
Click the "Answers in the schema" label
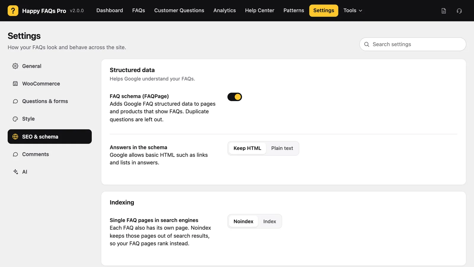(x=138, y=147)
